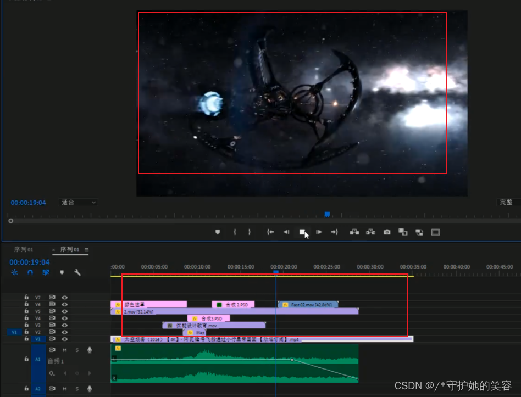Viewport: 521px width, 397px height.
Task: Select the 颜色遮罩 clip on V6
Action: click(149, 304)
